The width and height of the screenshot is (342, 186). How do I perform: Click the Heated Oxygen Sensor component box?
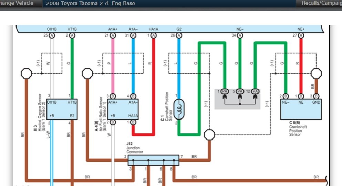coord(62,109)
